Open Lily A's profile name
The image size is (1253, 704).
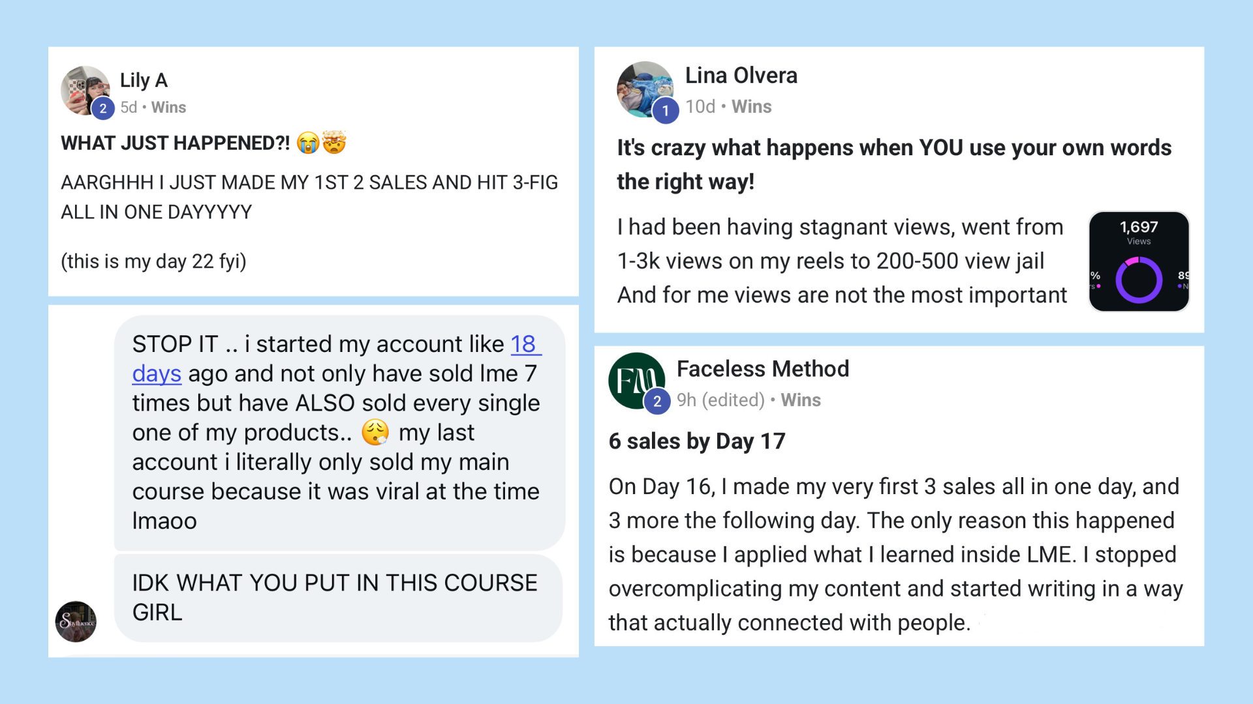pos(144,80)
